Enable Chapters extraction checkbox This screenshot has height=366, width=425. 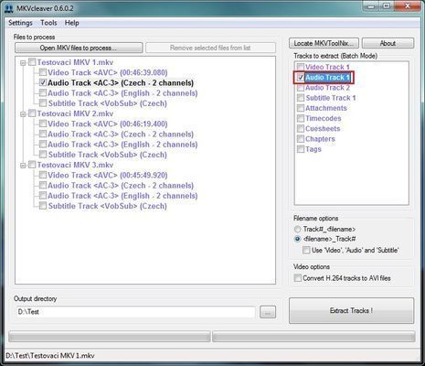point(301,139)
